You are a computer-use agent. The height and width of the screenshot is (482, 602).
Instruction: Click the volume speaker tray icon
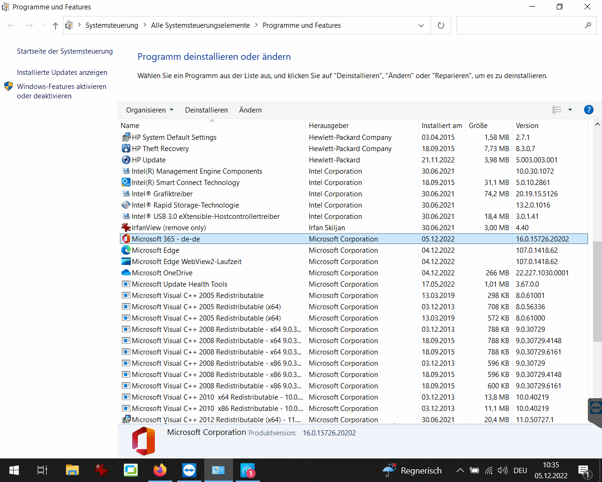[503, 470]
